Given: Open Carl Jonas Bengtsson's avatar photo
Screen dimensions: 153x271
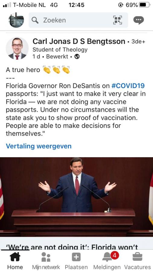Looking at the screenshot, I should pos(17,48).
